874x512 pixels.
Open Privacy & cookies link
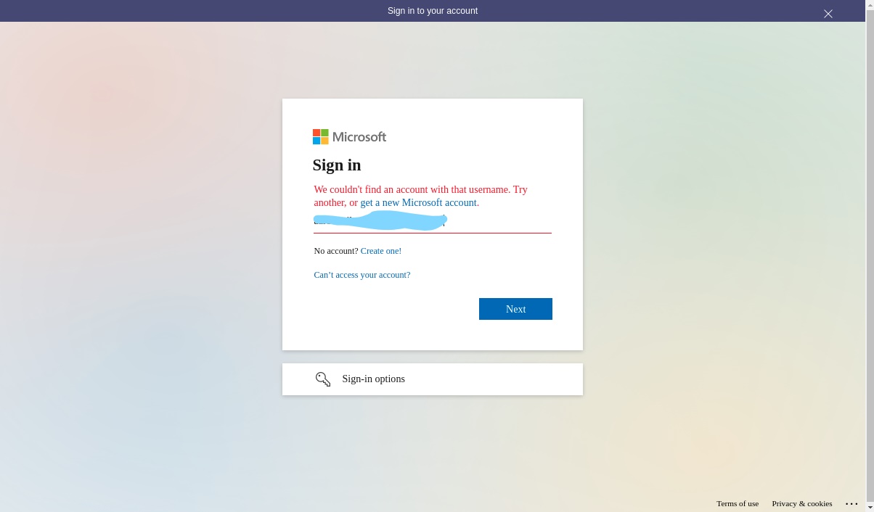[802, 503]
